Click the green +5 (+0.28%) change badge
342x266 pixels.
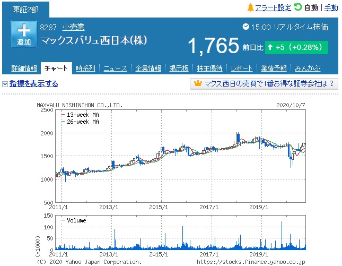[x=296, y=47]
